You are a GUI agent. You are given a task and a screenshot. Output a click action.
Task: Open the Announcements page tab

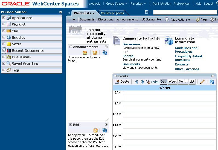[127, 19]
